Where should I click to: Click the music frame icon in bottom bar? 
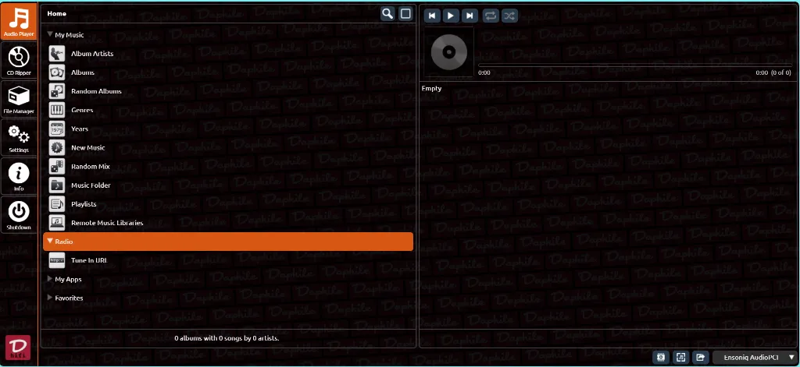click(680, 358)
